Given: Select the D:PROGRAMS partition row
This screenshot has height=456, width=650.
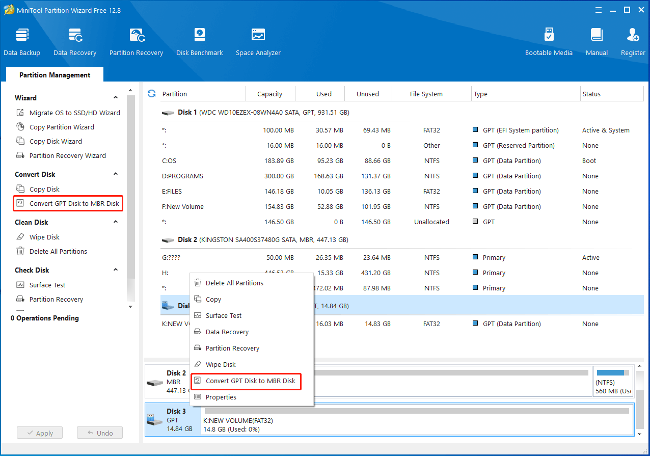Looking at the screenshot, I should [402, 176].
